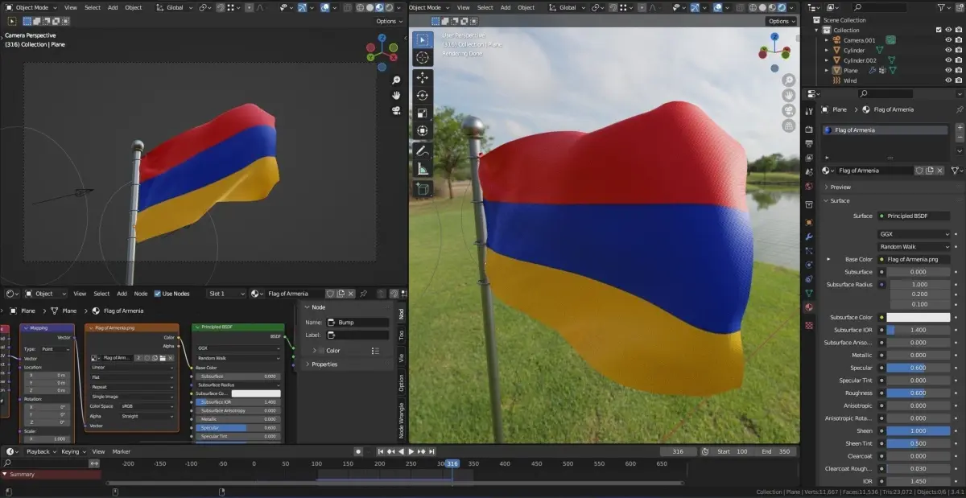Image resolution: width=966 pixels, height=498 pixels.
Task: Toggle camera view icon in right viewport
Action: [789, 110]
